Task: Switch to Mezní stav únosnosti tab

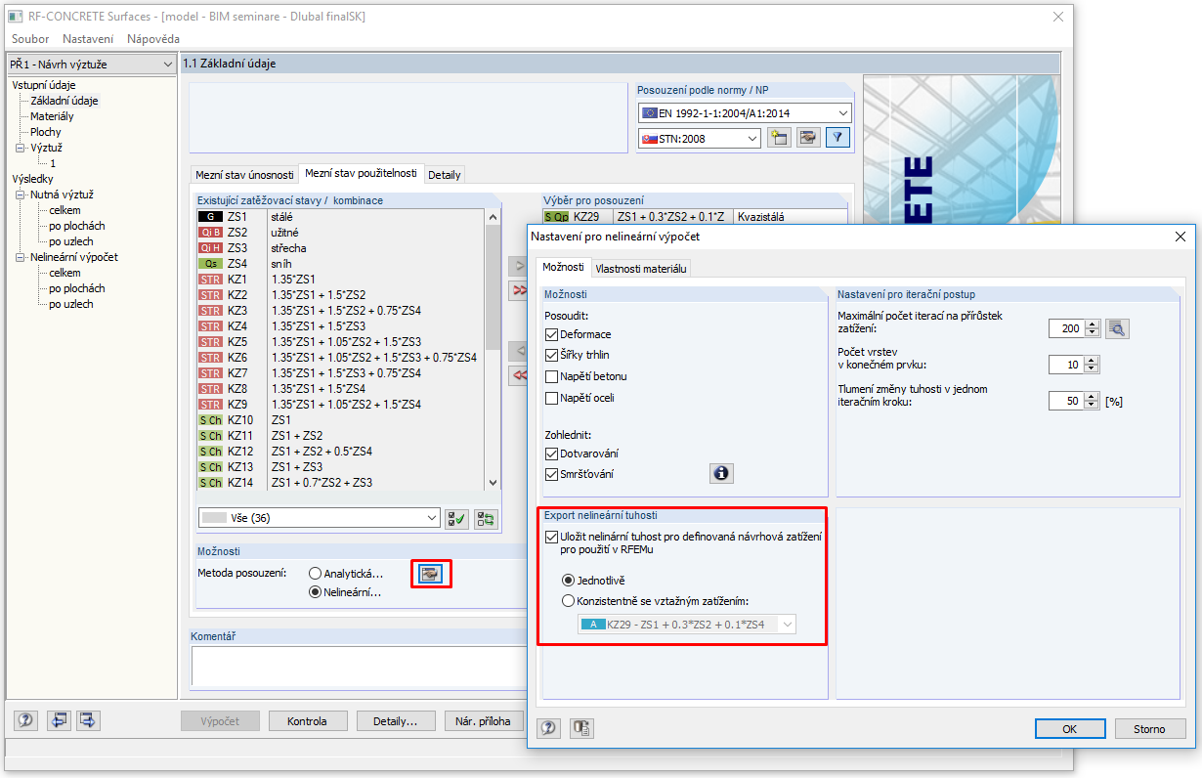Action: coord(244,175)
